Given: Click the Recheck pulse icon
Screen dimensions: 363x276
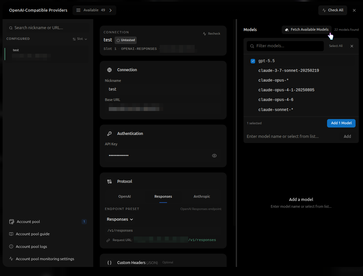Looking at the screenshot, I should coord(204,34).
